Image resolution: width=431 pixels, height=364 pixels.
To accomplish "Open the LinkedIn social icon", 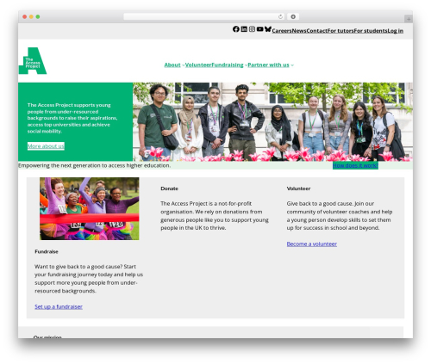I will 244,29.
